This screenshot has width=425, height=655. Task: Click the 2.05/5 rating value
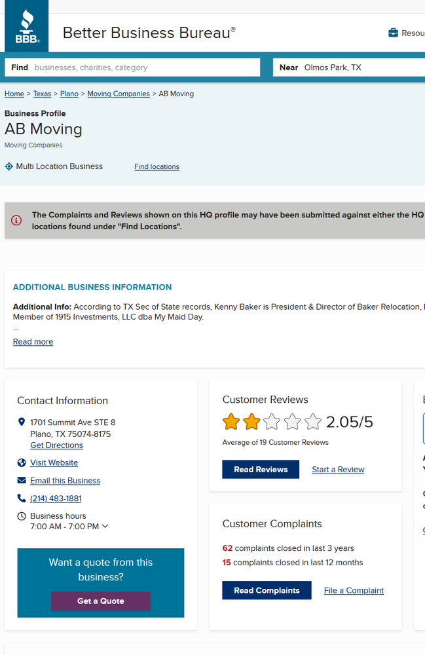click(x=350, y=422)
